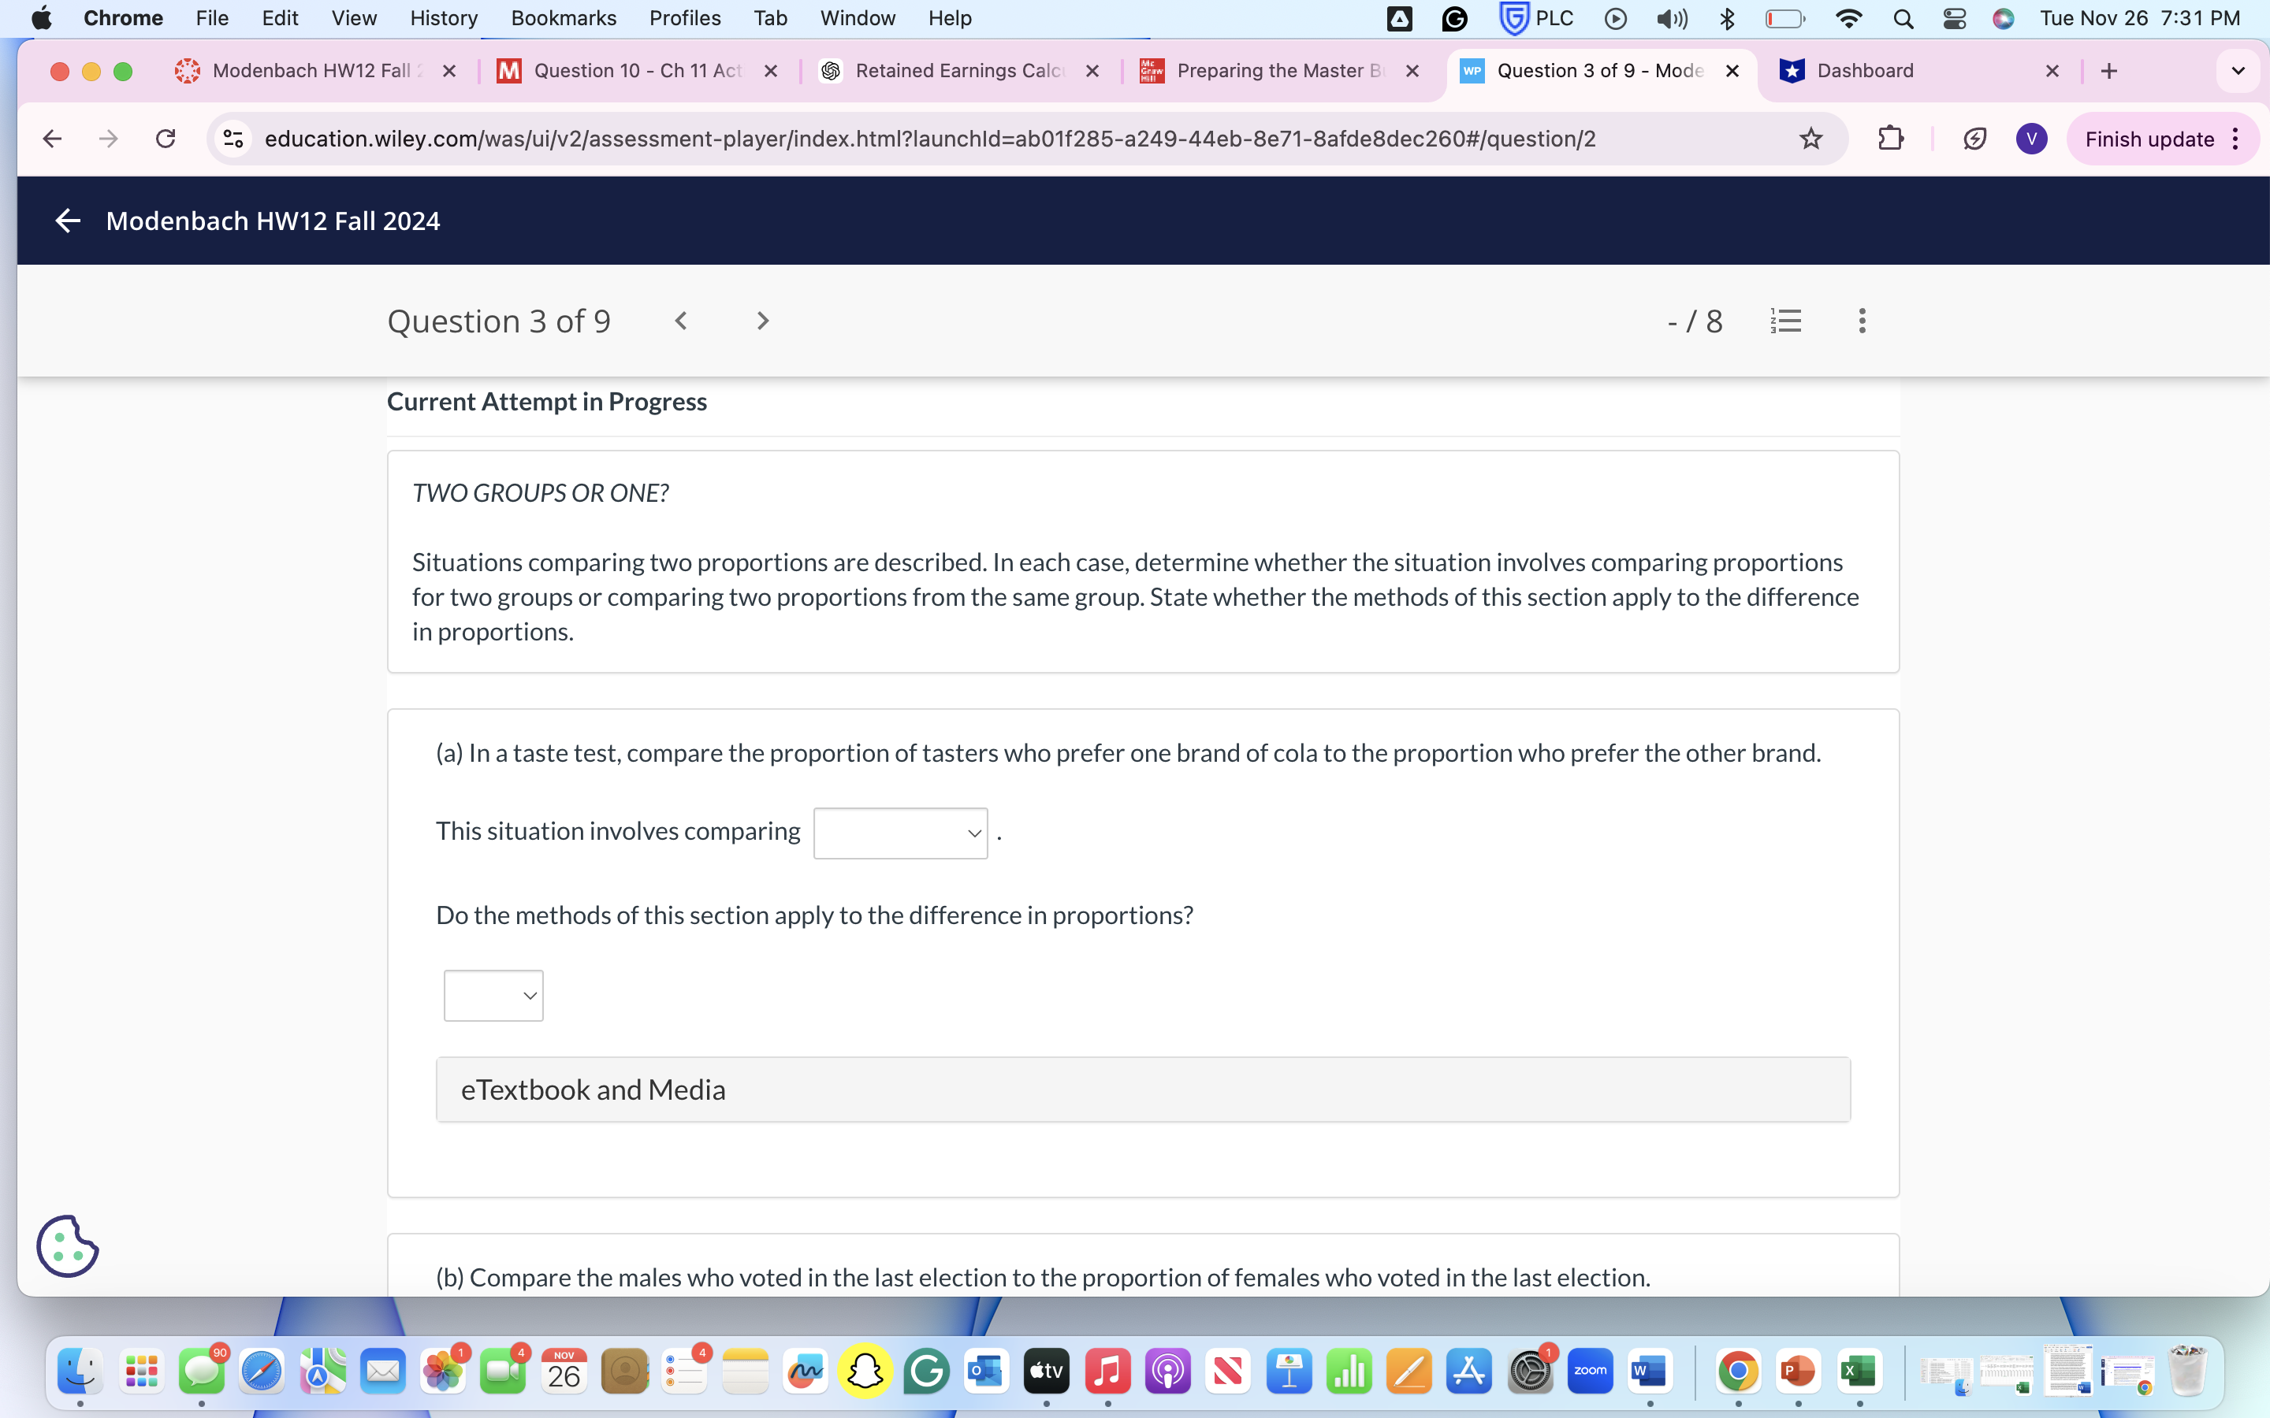This screenshot has width=2270, height=1418.
Task: Click the Finish update button
Action: click(x=2149, y=138)
